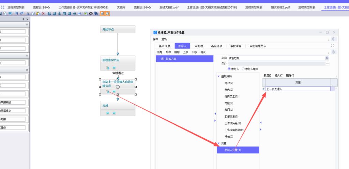This screenshot has width=349, height=169.
Task: Click the computer icon on the 流程签字节点 node
Action: point(114,67)
